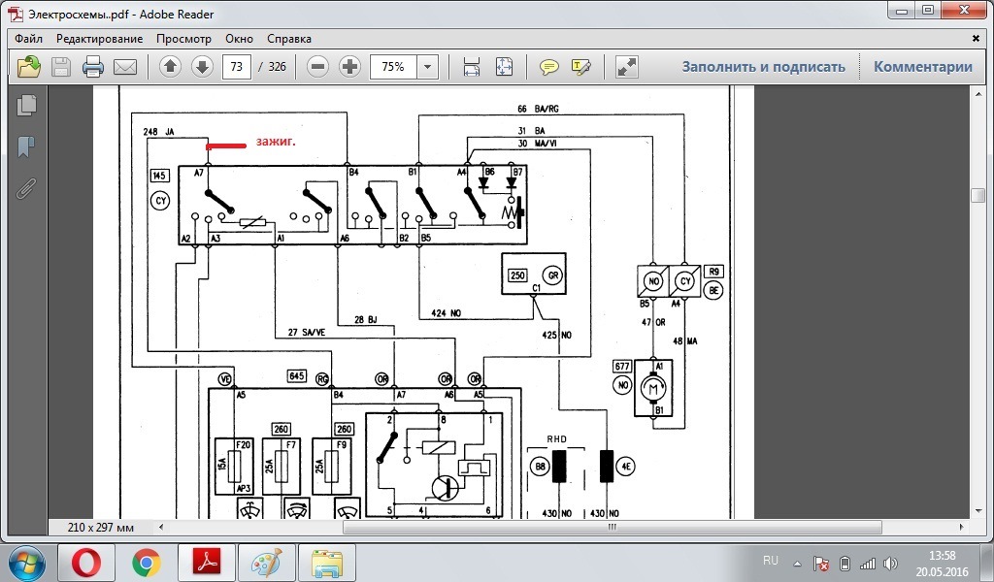Show the bookmarks side panel
Image resolution: width=994 pixels, height=582 pixels.
pos(26,146)
